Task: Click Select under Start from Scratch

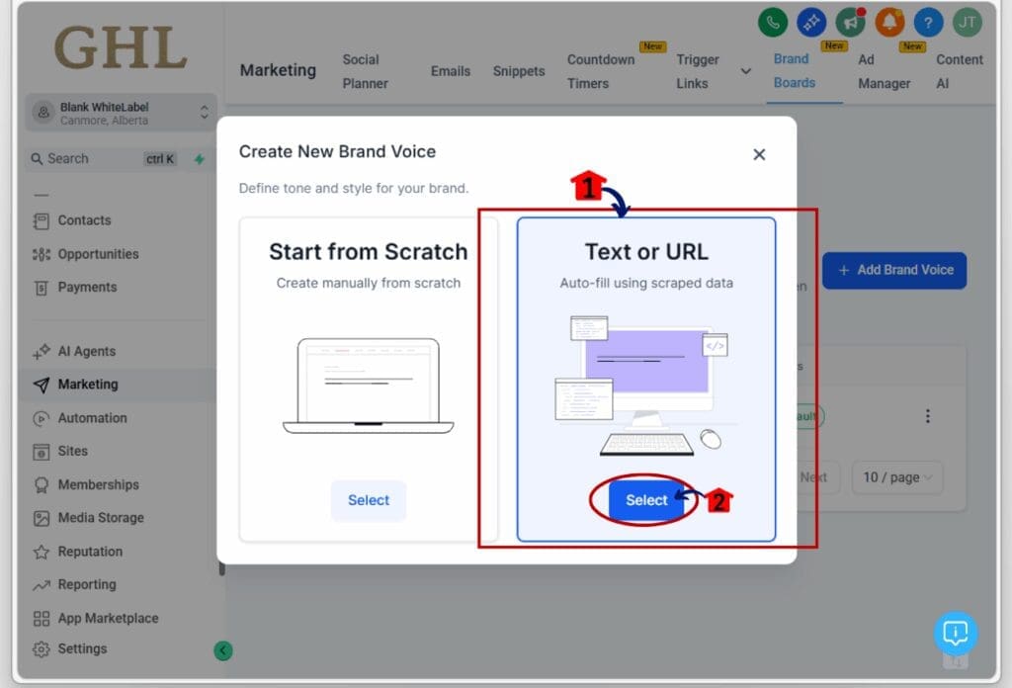Action: coord(369,500)
